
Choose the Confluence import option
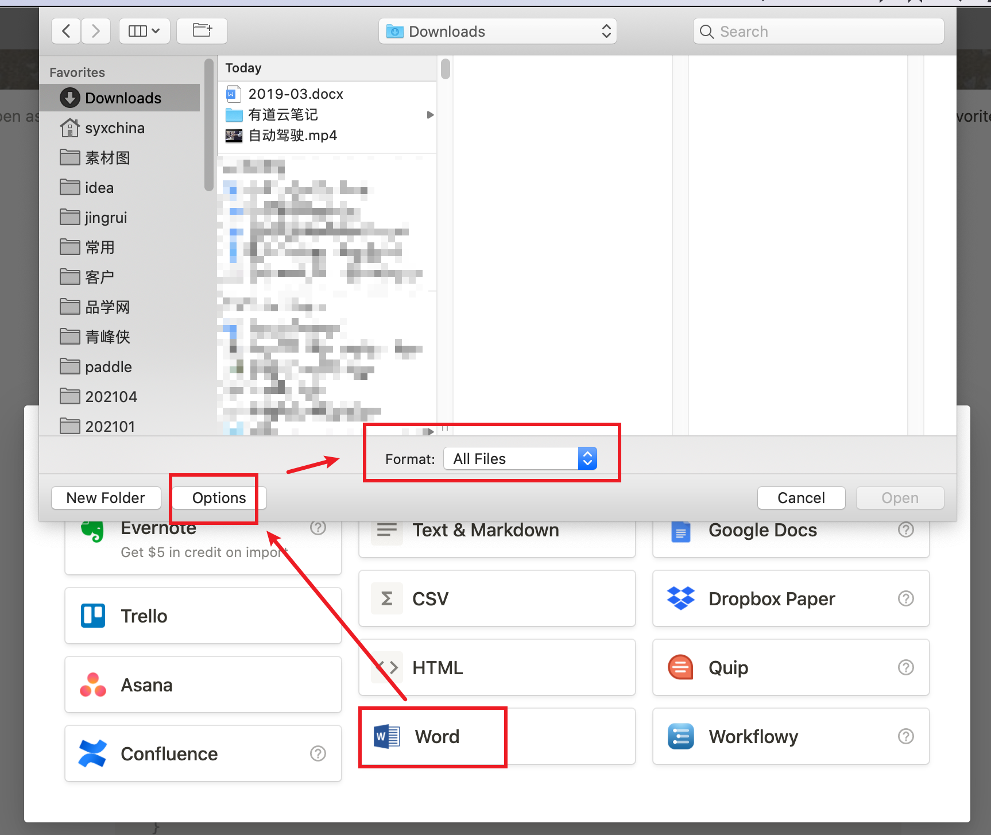click(x=203, y=753)
